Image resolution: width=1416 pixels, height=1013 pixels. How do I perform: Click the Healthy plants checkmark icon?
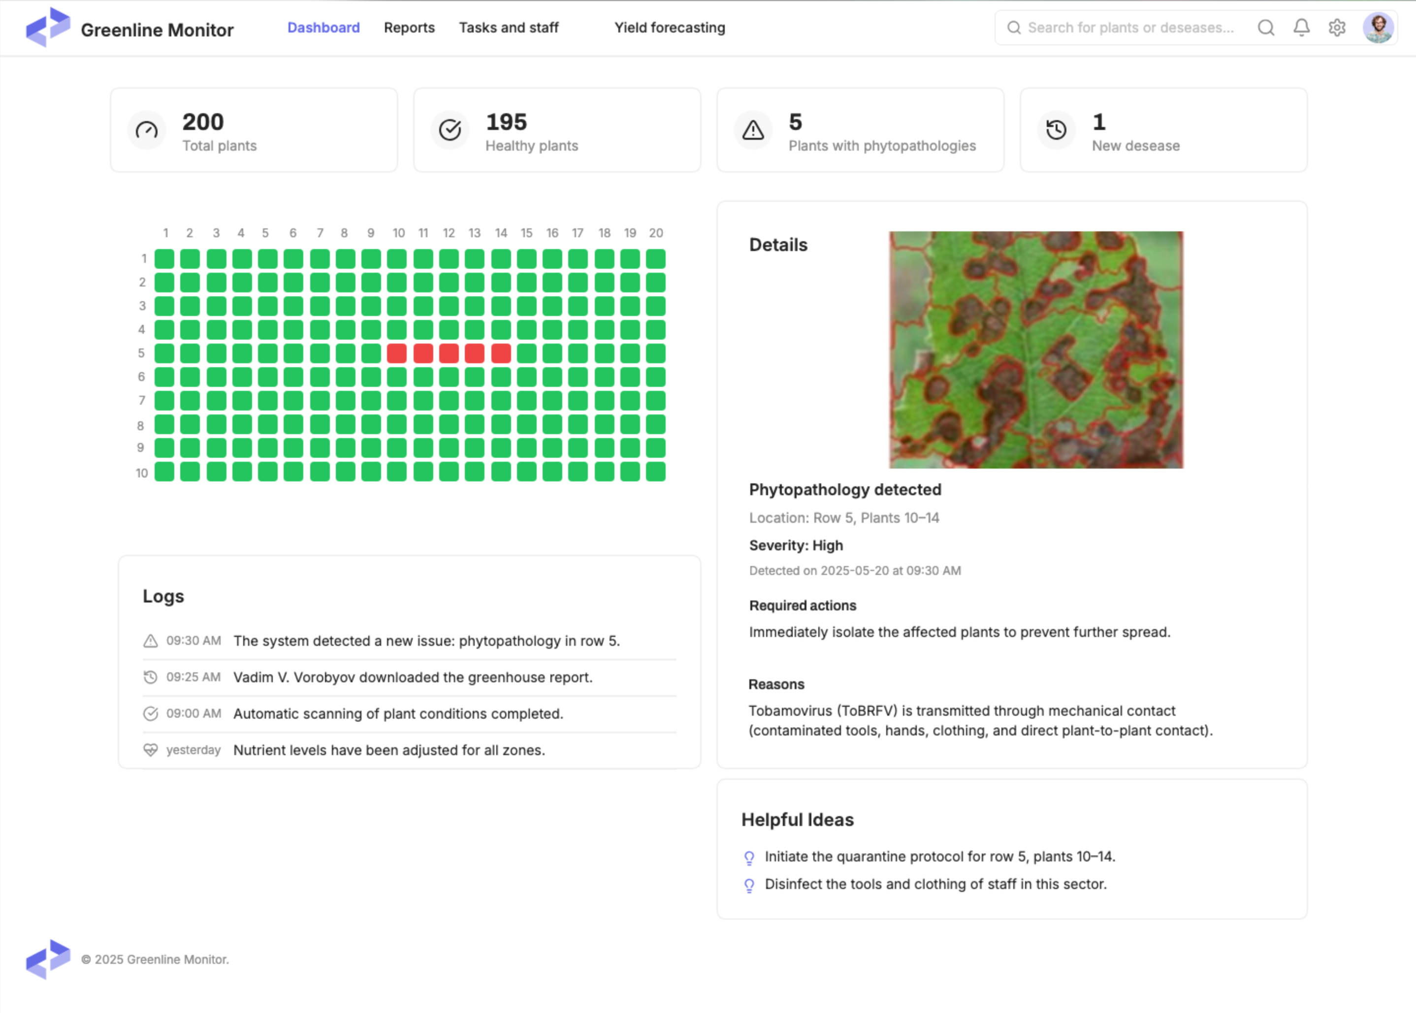click(x=450, y=130)
